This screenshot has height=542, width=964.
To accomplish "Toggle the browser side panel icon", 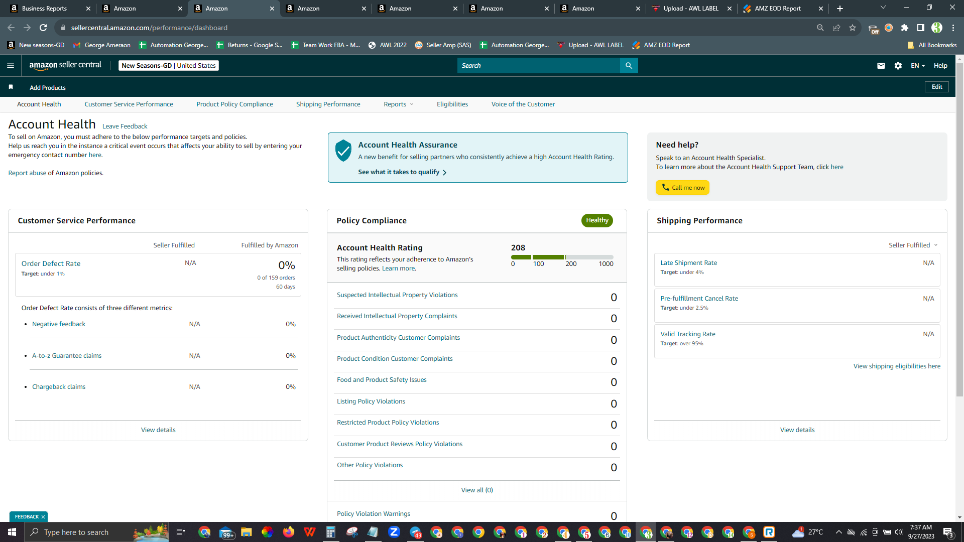I will [x=921, y=28].
